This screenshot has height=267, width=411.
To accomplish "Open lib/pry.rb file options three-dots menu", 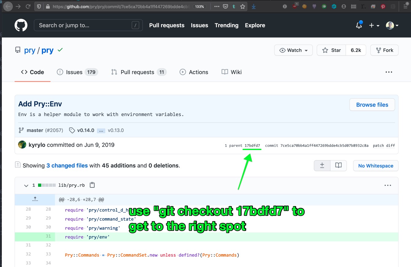I will pyautogui.click(x=388, y=185).
